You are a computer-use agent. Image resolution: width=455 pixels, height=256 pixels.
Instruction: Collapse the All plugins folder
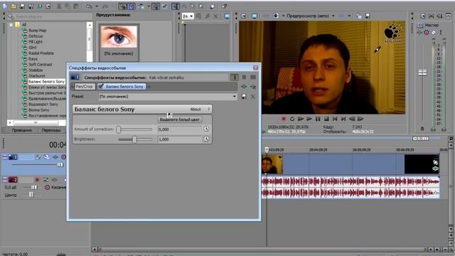click(11, 25)
